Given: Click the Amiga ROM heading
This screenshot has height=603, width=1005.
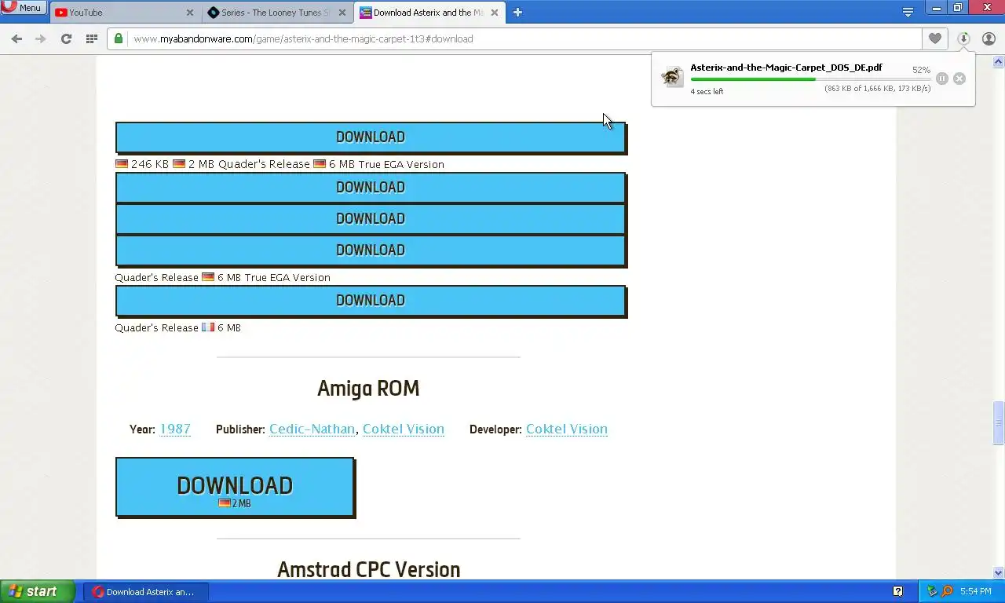Looking at the screenshot, I should 368,389.
